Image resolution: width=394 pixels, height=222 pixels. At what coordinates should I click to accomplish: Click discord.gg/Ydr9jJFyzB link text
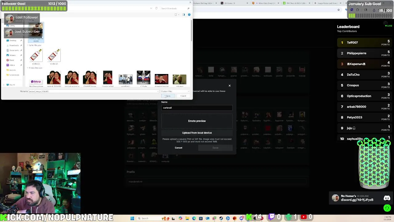[x=357, y=200]
